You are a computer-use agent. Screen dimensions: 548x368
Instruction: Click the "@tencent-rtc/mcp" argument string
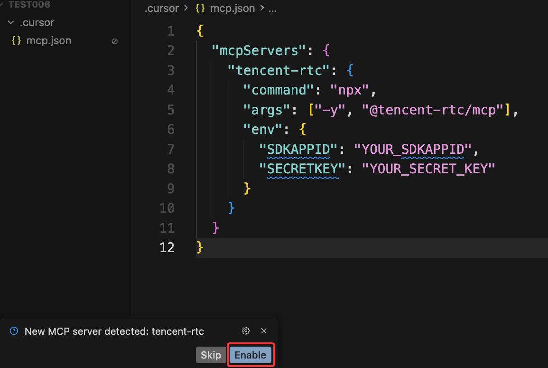tap(433, 110)
